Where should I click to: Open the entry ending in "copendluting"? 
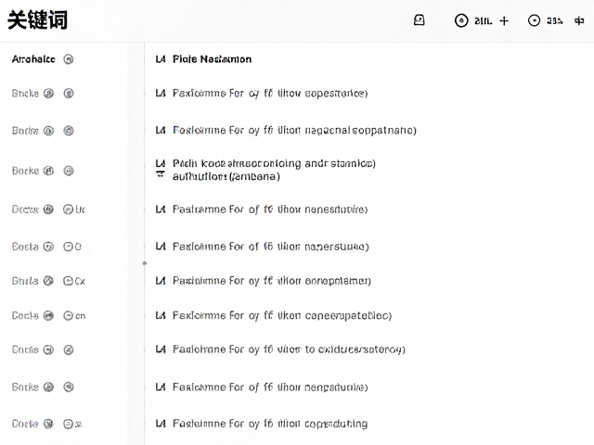[x=270, y=424]
